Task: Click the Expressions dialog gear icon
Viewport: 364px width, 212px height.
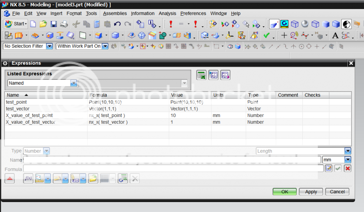Action: [5, 63]
